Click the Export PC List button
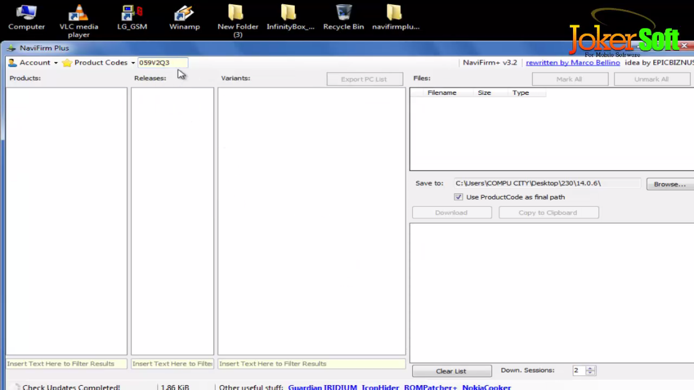Image resolution: width=694 pixels, height=390 pixels. [365, 79]
